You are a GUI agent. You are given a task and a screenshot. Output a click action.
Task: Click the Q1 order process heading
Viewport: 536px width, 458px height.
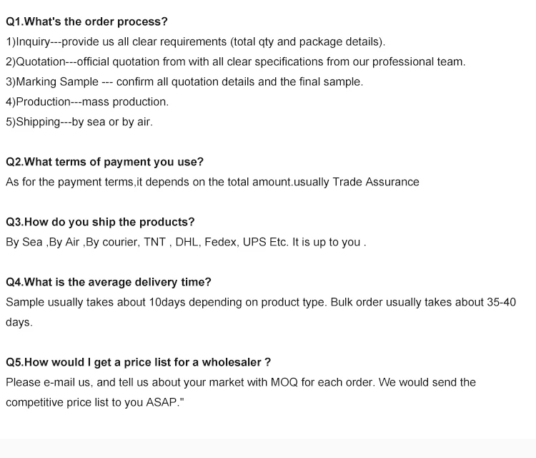(86, 21)
